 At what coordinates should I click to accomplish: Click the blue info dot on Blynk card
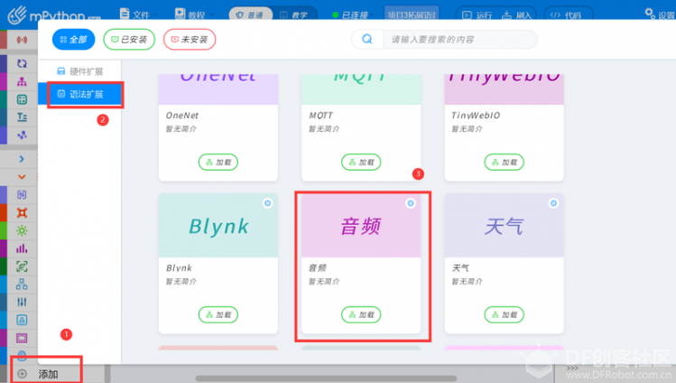click(x=268, y=203)
